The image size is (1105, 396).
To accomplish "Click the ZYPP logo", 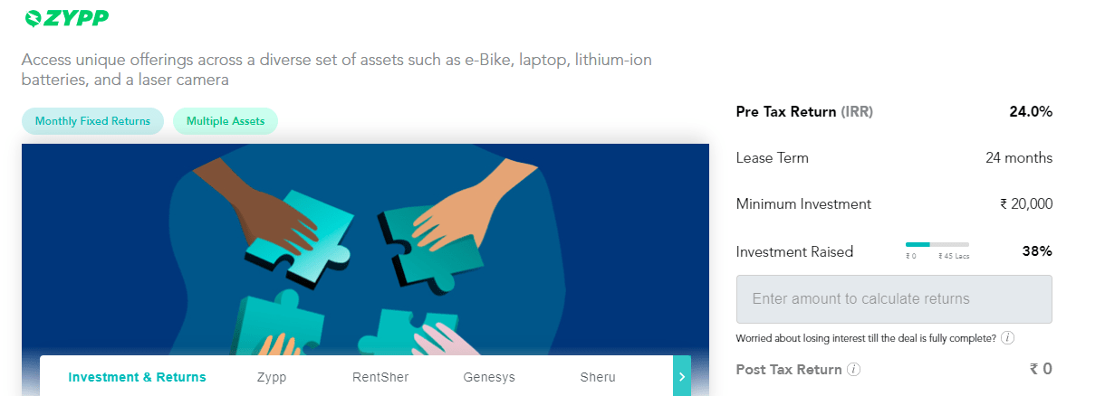I will coord(67,16).
